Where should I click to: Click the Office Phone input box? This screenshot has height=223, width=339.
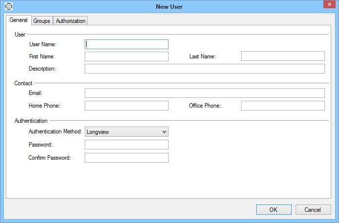(282, 106)
